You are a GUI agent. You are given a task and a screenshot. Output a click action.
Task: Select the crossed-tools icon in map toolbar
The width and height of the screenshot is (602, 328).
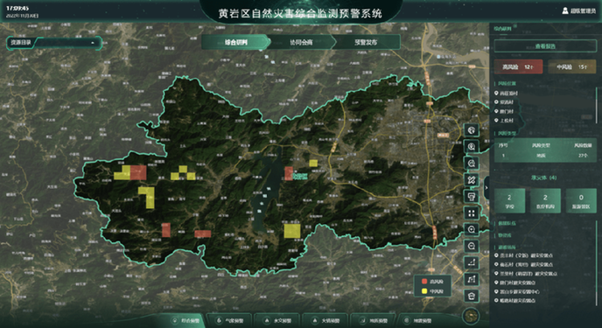(472, 179)
